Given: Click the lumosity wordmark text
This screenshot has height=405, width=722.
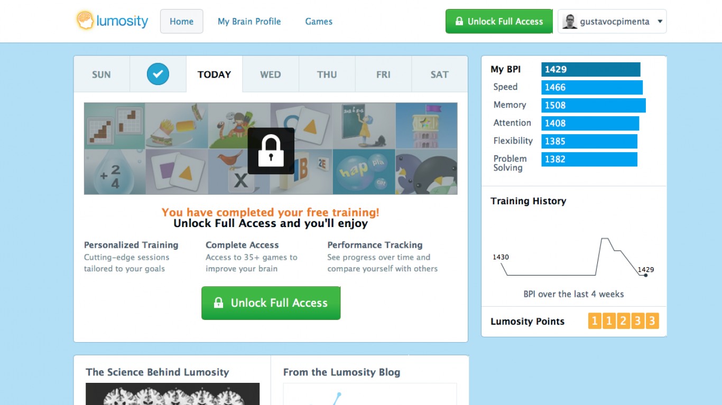Looking at the screenshot, I should [122, 22].
